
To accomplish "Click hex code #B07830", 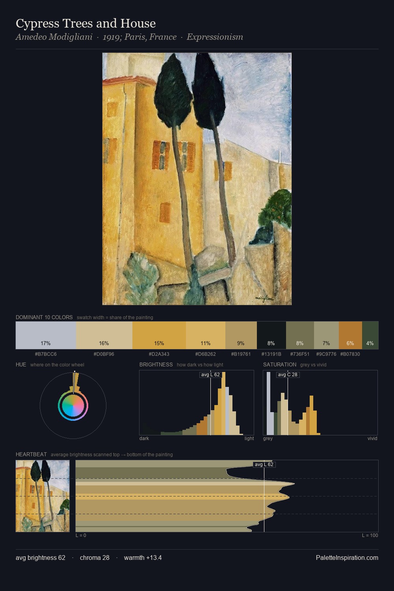I will tap(350, 354).
